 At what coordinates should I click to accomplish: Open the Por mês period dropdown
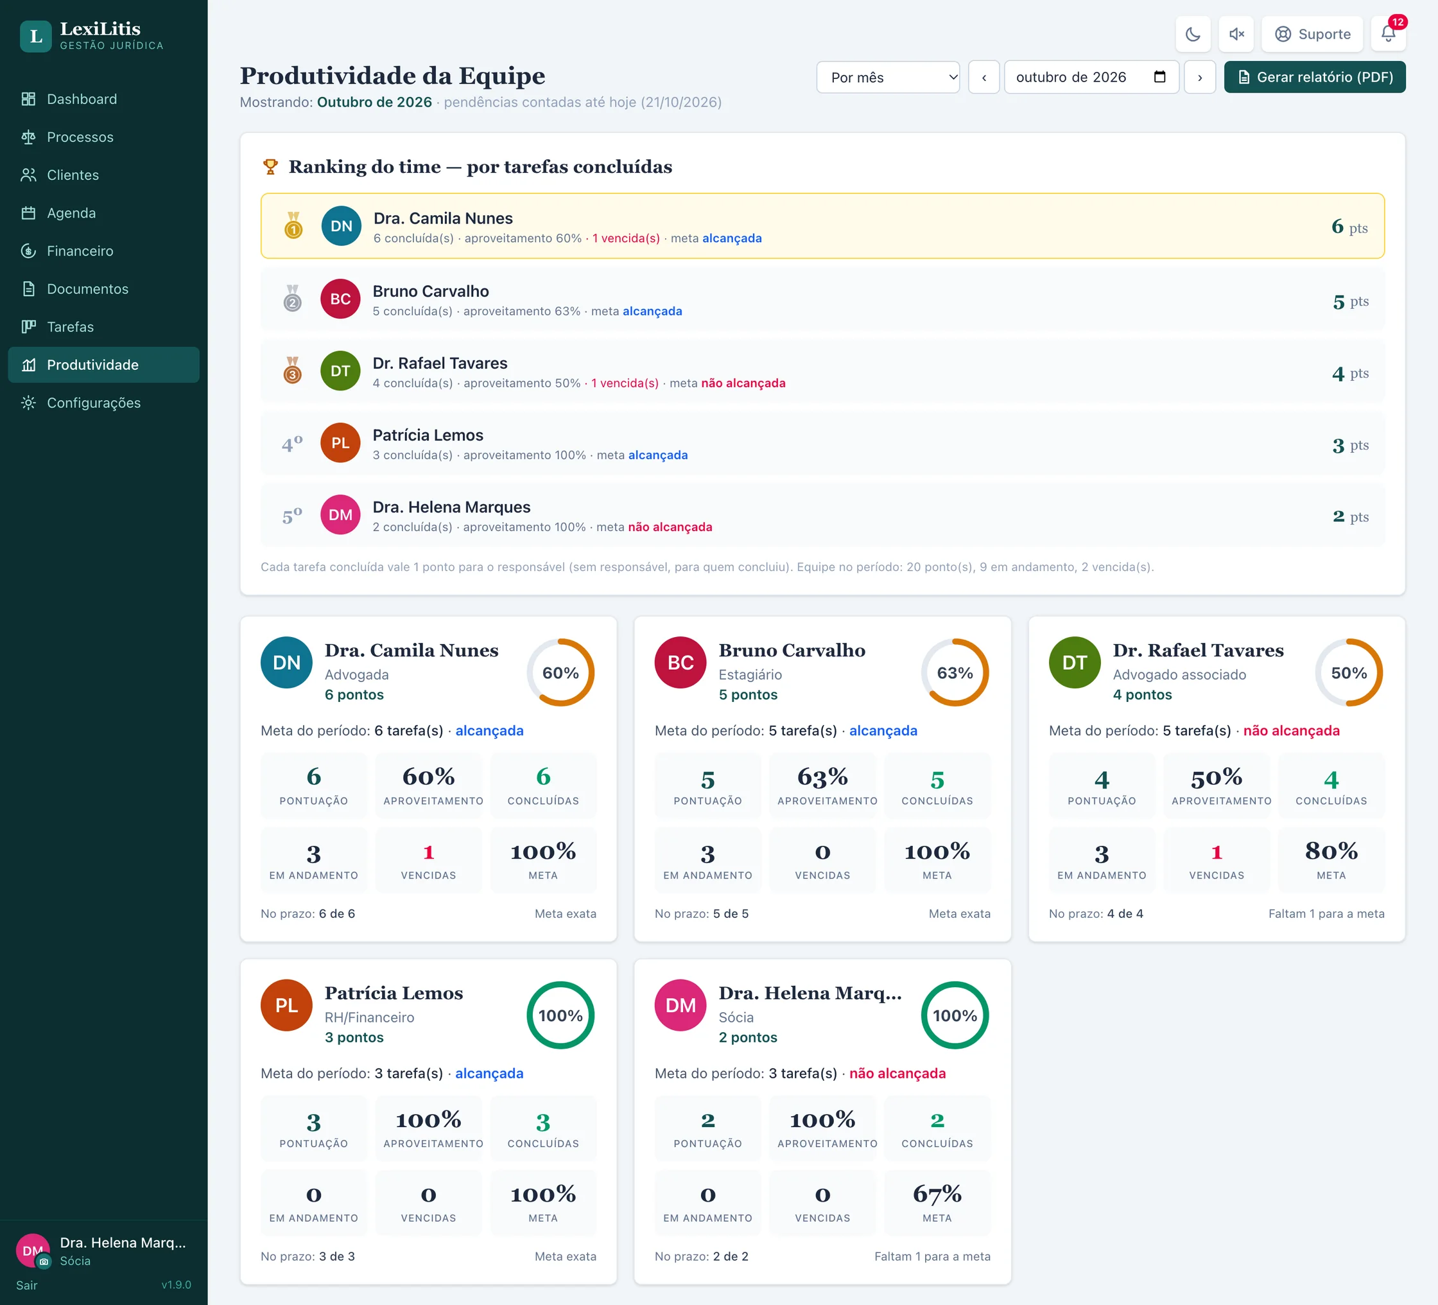coord(888,77)
